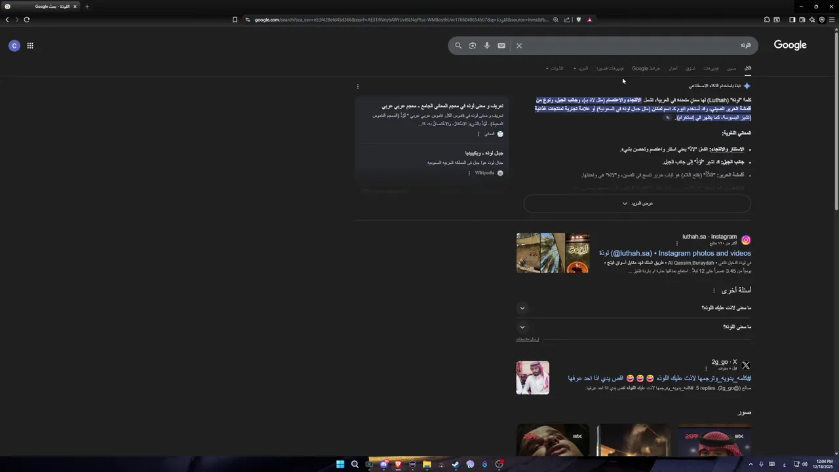Open the Leo AI sparkle icon in toolbar

pos(811,20)
